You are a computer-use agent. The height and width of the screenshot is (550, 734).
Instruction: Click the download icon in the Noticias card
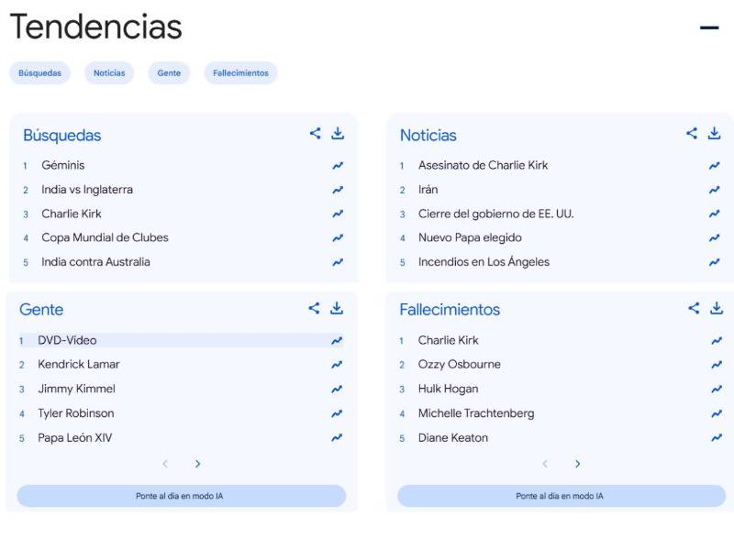[715, 132]
